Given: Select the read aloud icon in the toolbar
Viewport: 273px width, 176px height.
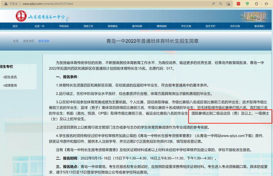Looking at the screenshot, I should pos(213,4).
